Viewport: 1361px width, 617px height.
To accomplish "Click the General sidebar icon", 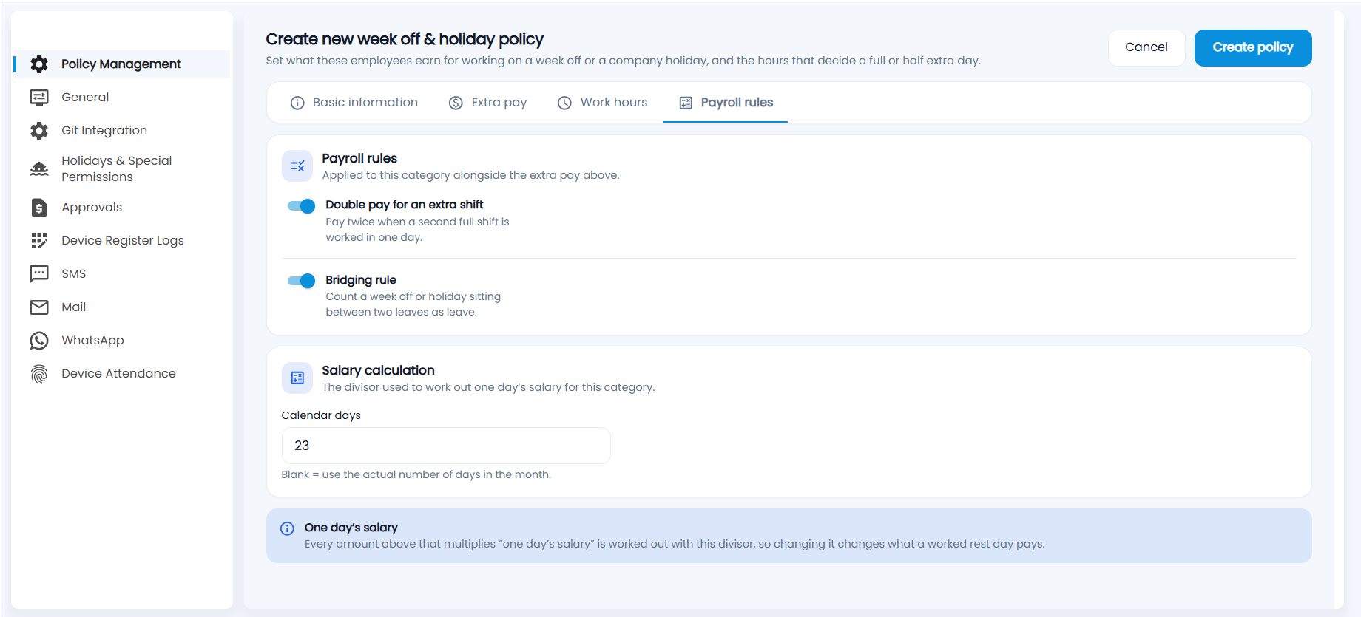I will click(39, 98).
